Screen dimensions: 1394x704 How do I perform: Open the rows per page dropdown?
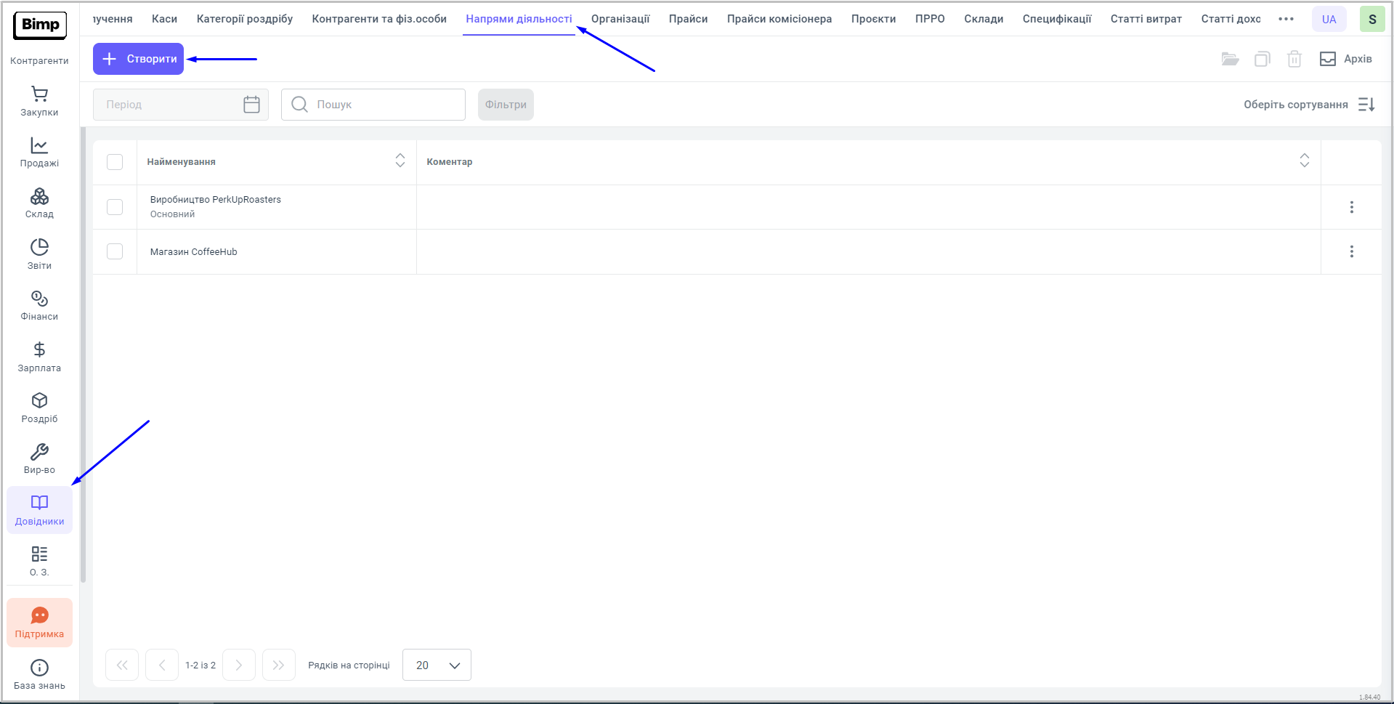tap(437, 665)
